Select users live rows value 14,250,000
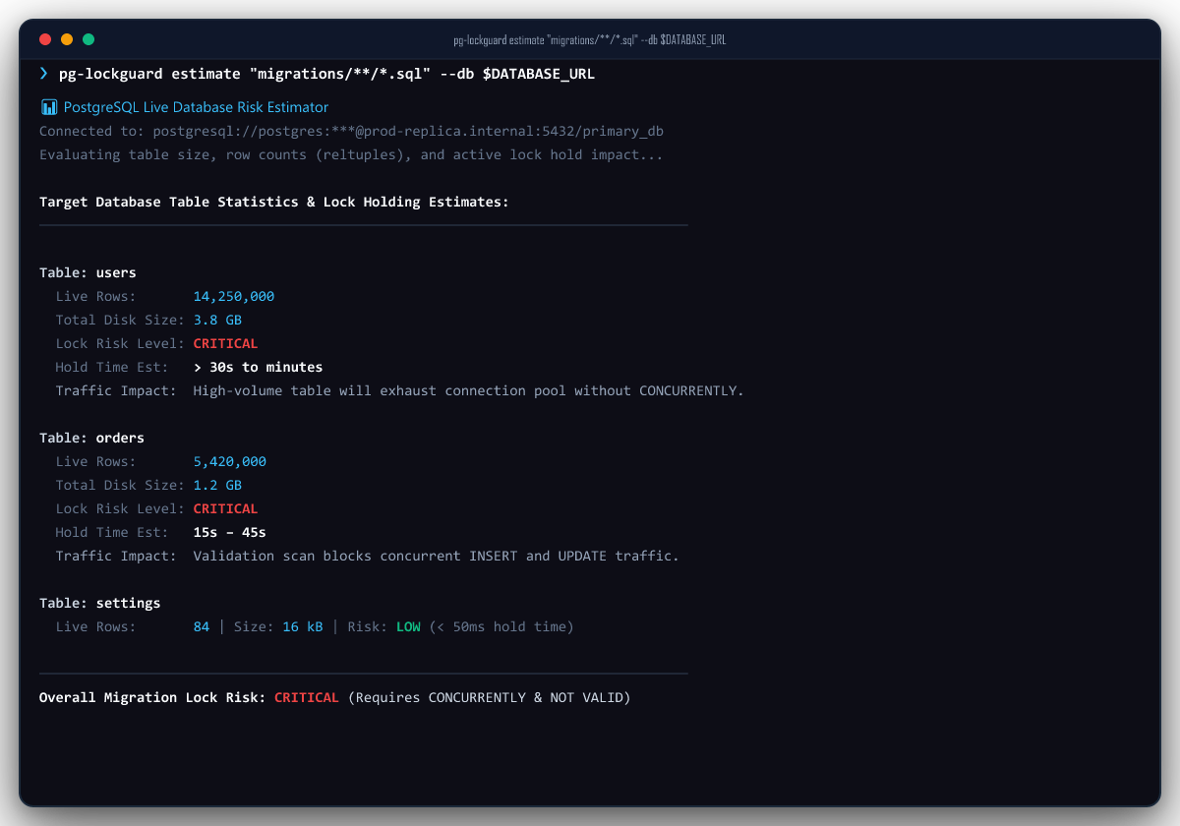Image resolution: width=1180 pixels, height=826 pixels. coord(234,296)
